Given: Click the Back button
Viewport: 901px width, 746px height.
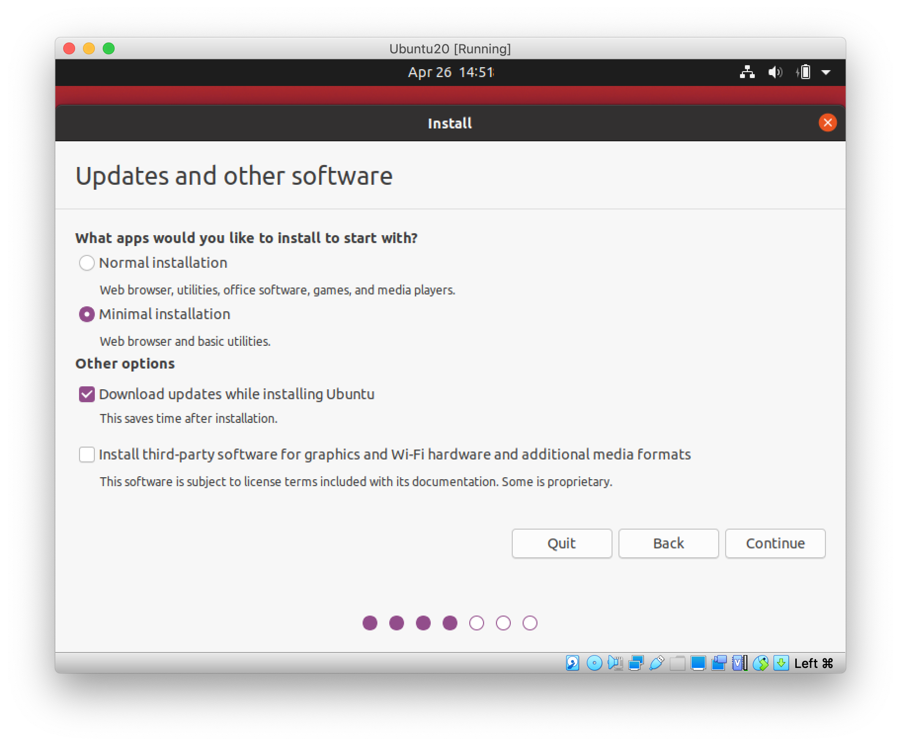Looking at the screenshot, I should tap(668, 543).
